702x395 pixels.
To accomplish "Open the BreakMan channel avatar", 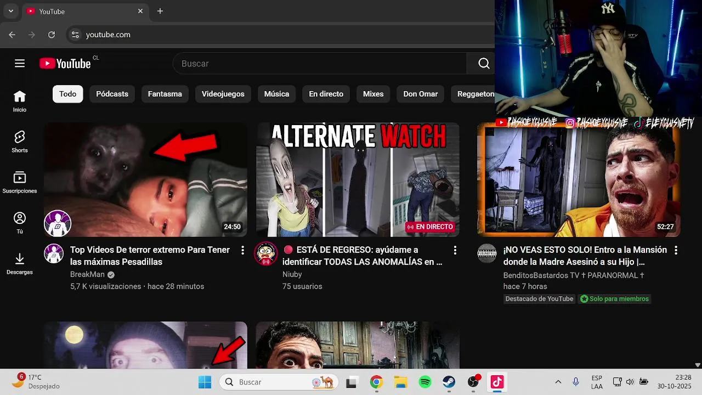I will 54,253.
